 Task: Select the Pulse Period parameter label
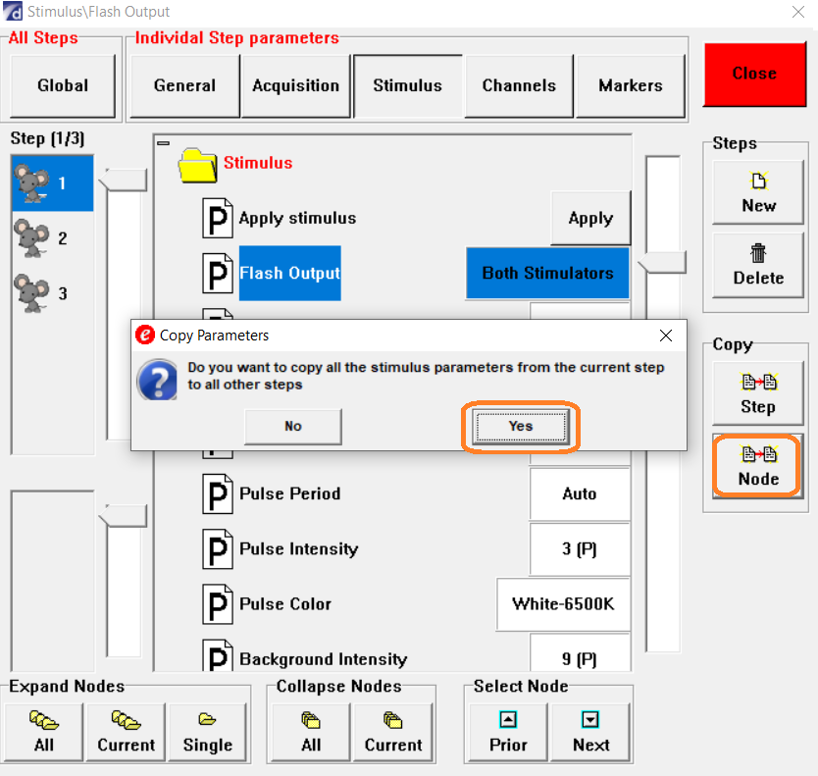pyautogui.click(x=290, y=493)
